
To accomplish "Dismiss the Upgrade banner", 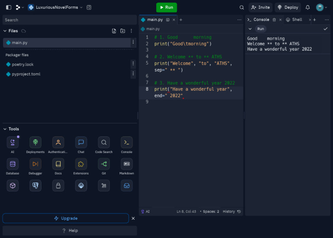I will click(x=133, y=218).
